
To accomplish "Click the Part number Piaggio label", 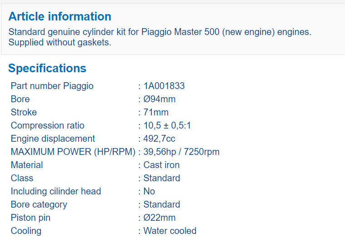I will 52,86.
